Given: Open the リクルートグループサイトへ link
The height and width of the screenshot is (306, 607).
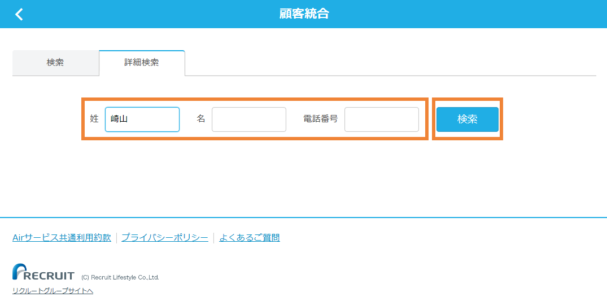Looking at the screenshot, I should click(53, 291).
